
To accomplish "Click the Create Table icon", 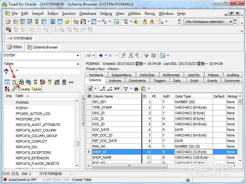I will (x=14, y=82).
